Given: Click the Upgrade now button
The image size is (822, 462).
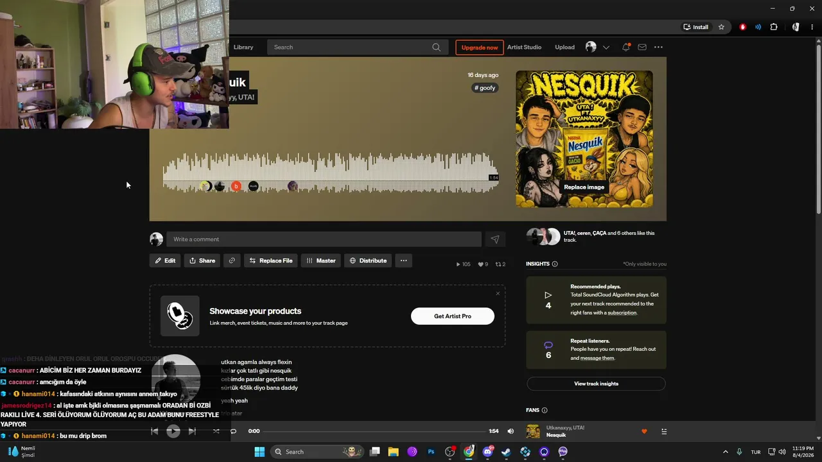Looking at the screenshot, I should tap(480, 47).
